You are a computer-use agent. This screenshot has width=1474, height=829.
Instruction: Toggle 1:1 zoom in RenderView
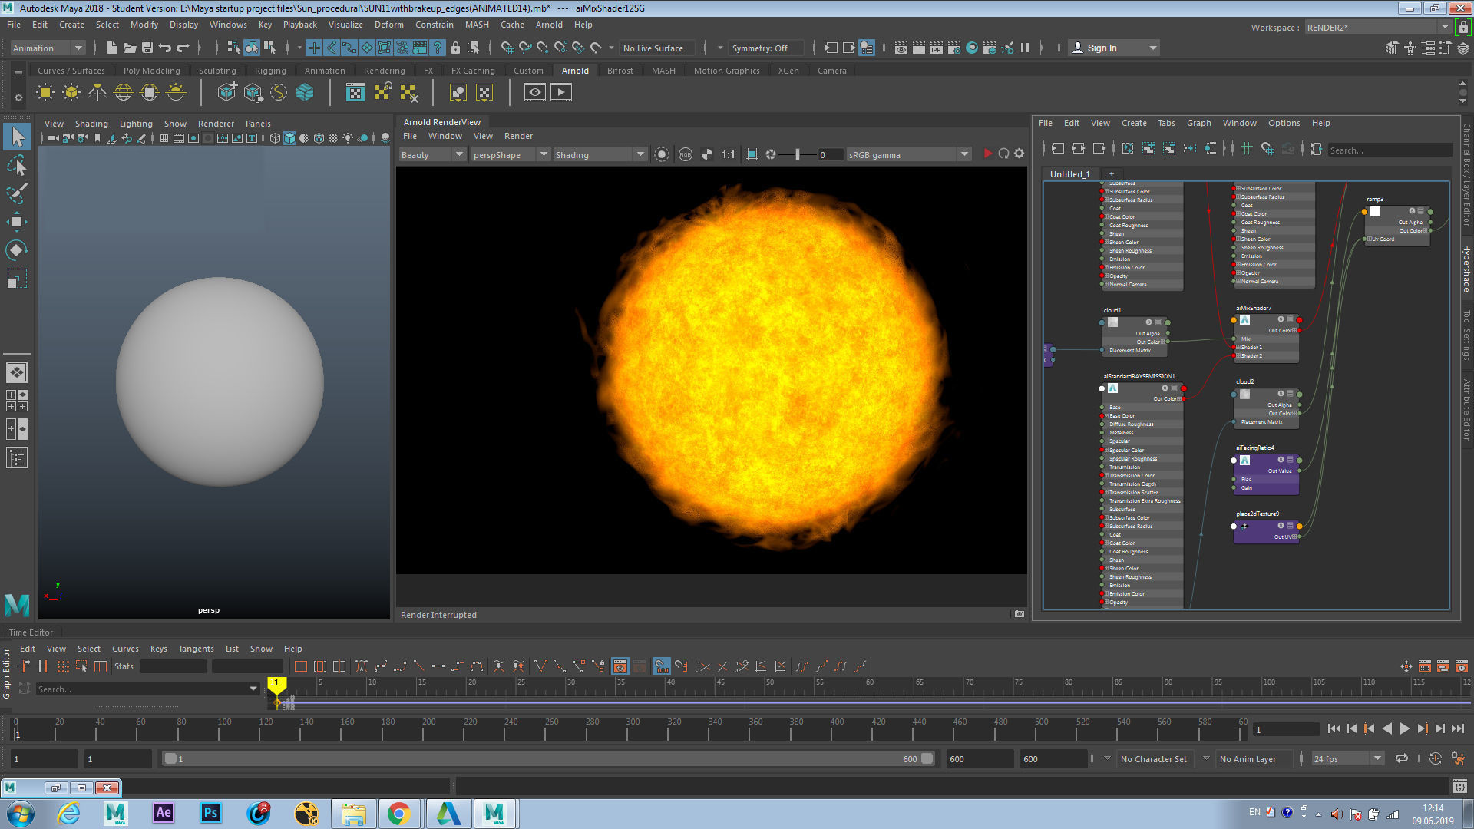tap(729, 154)
